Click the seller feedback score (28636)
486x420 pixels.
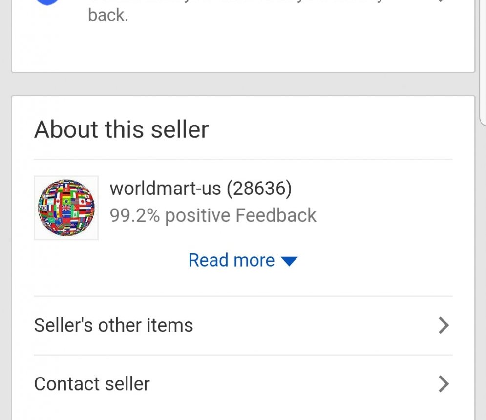click(x=259, y=189)
